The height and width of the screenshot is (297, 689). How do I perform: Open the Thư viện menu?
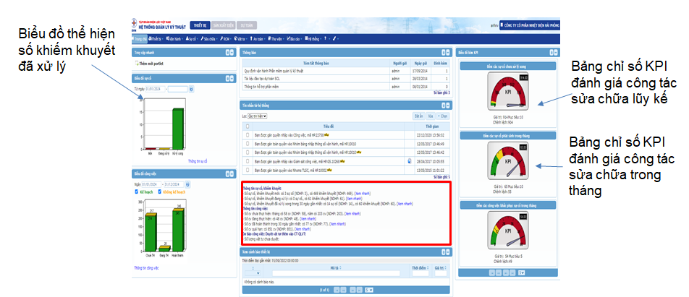click(276, 38)
